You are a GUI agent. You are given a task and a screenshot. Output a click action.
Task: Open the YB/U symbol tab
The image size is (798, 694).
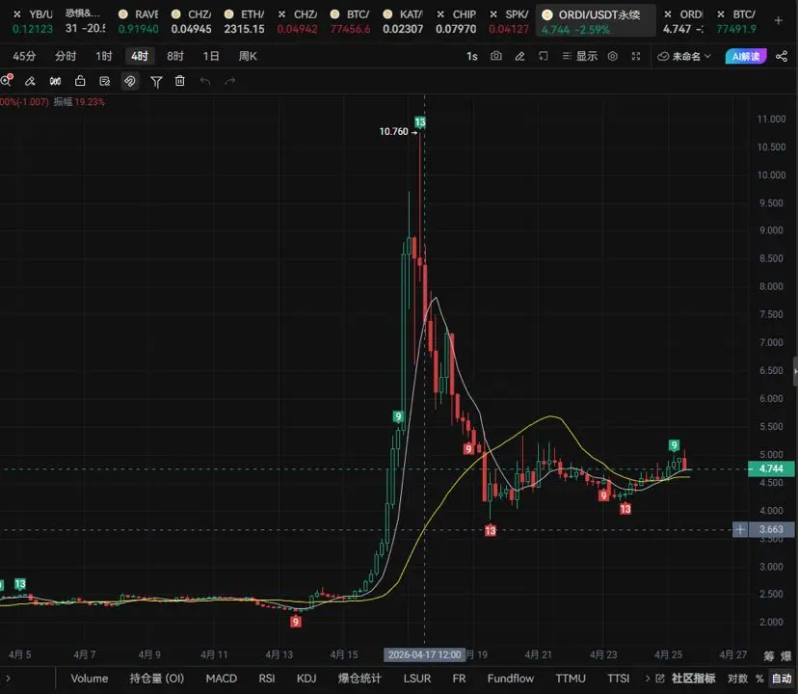tap(33, 21)
